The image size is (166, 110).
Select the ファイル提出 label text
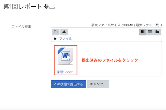click(21, 27)
